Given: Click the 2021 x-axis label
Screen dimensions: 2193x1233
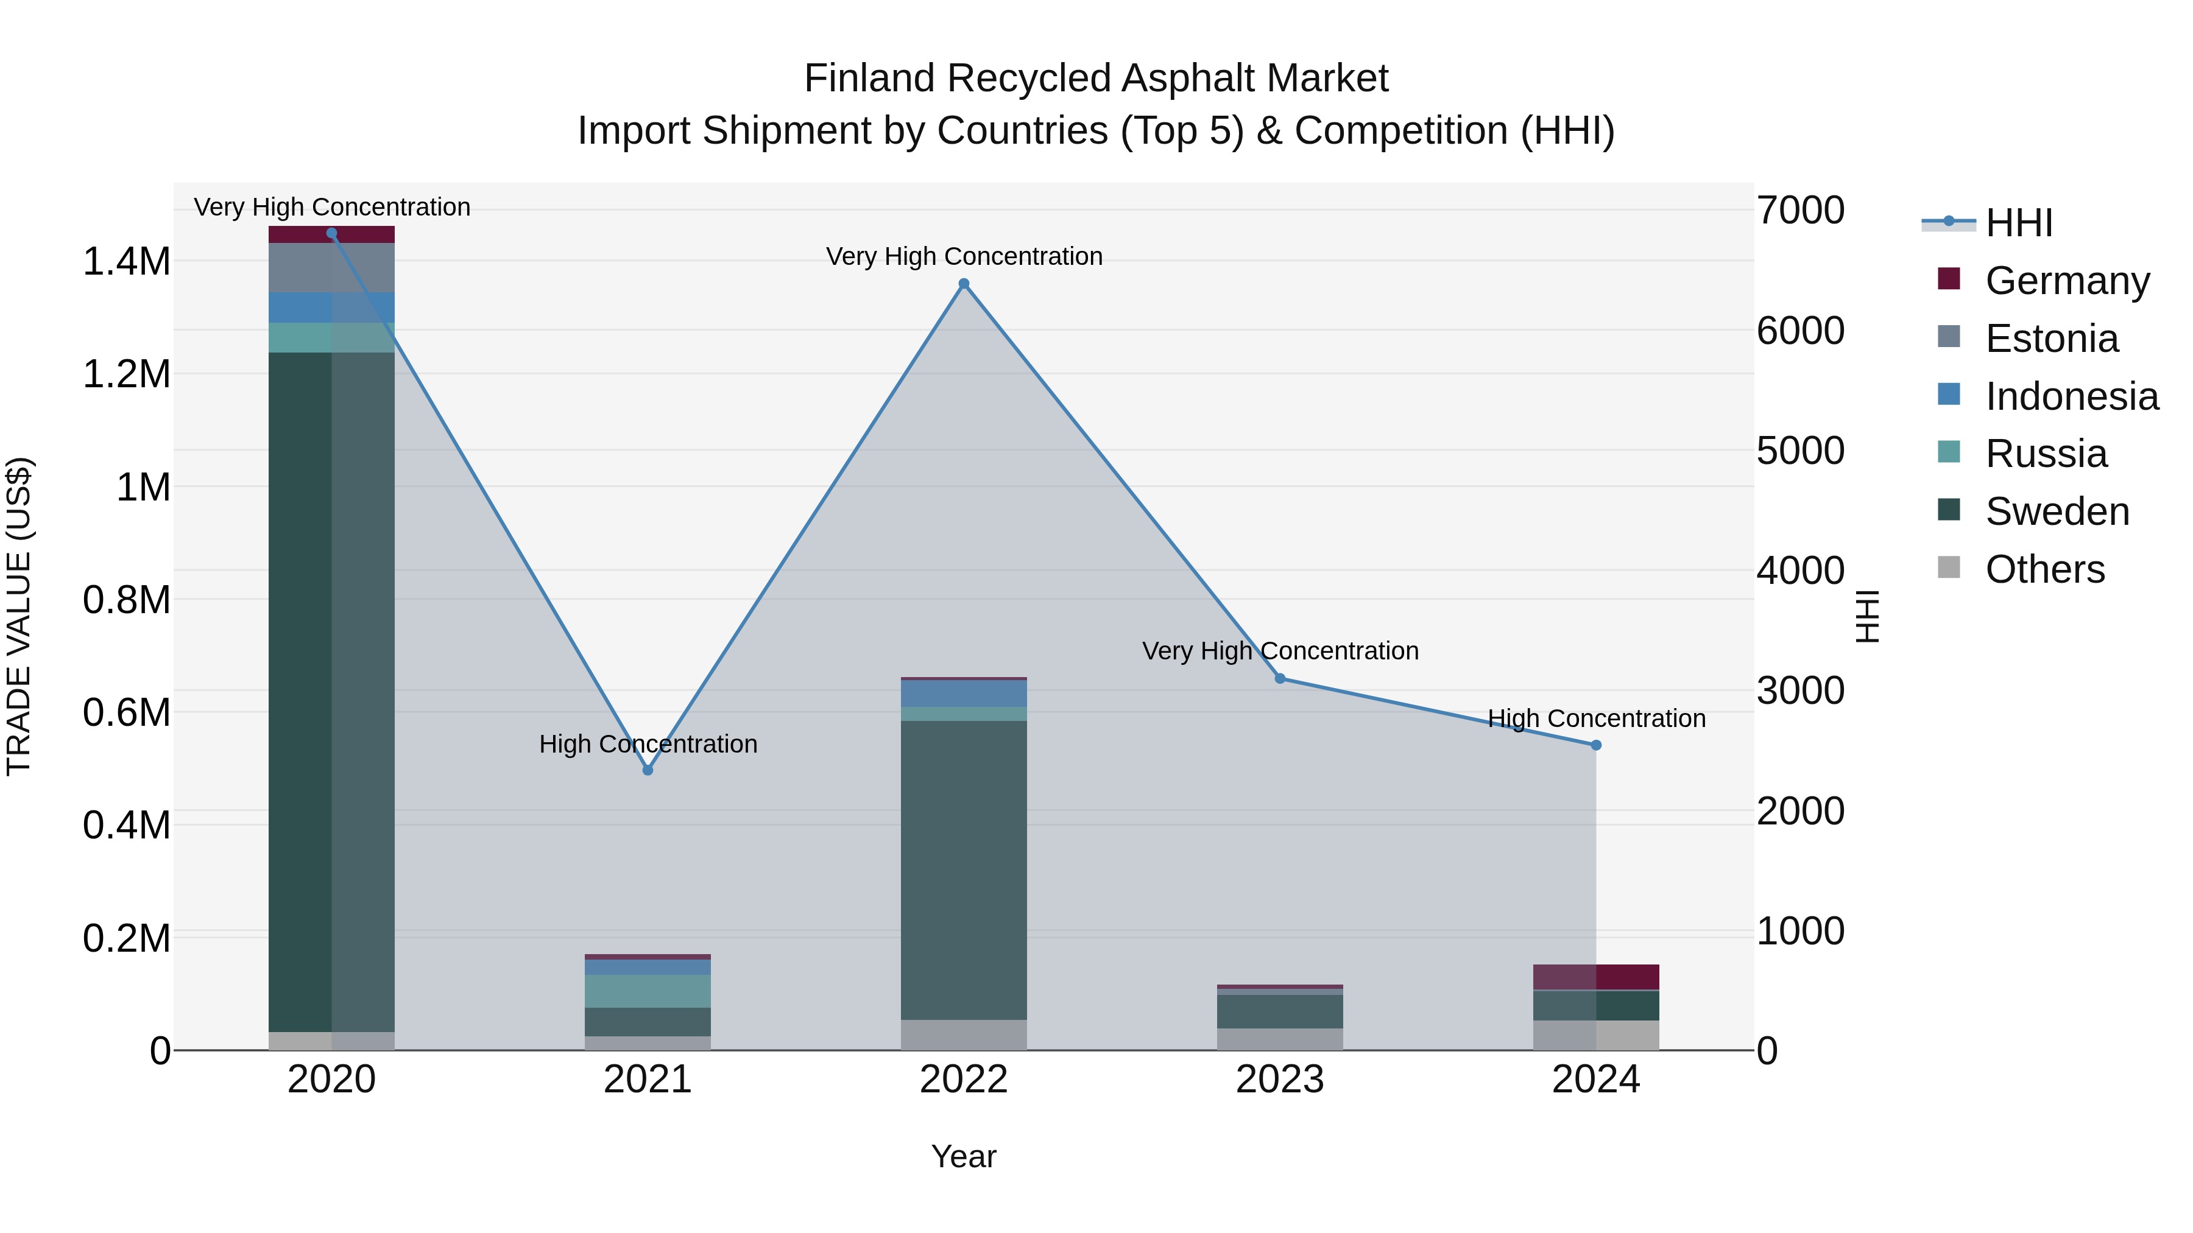Looking at the screenshot, I should 648,1080.
